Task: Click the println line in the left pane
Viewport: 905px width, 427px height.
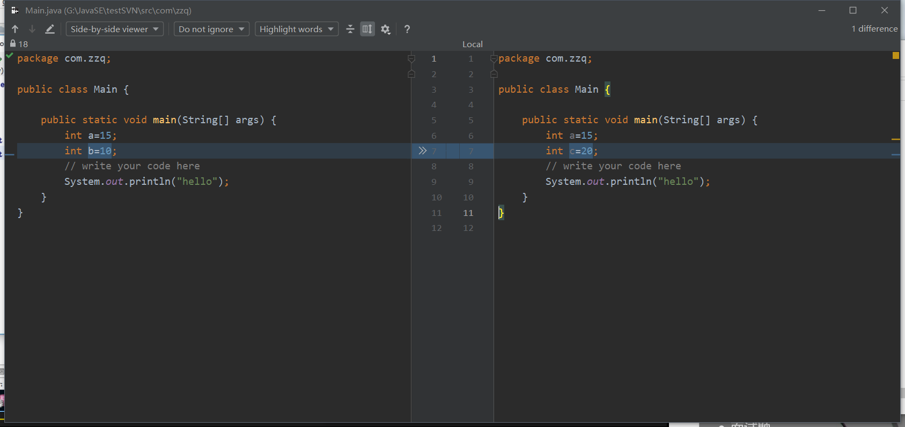Action: pos(146,181)
